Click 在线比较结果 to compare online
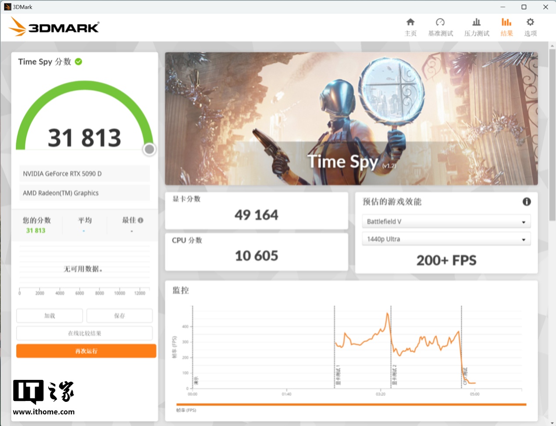 click(x=84, y=333)
